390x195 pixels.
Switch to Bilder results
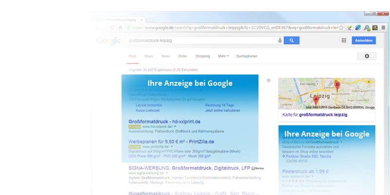point(182,56)
